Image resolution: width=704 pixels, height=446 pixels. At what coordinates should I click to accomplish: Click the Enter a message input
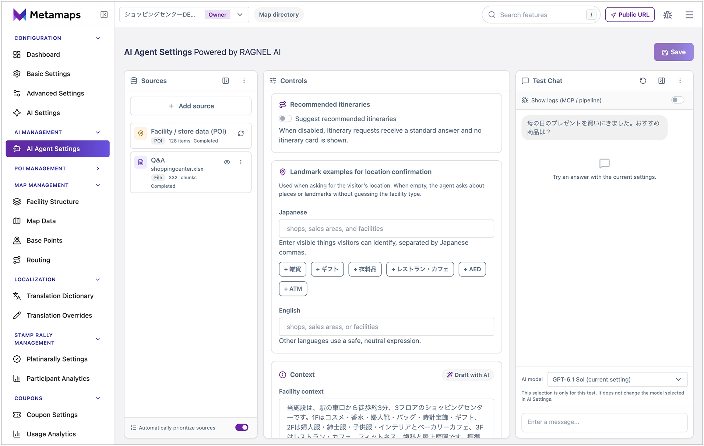pyautogui.click(x=604, y=422)
